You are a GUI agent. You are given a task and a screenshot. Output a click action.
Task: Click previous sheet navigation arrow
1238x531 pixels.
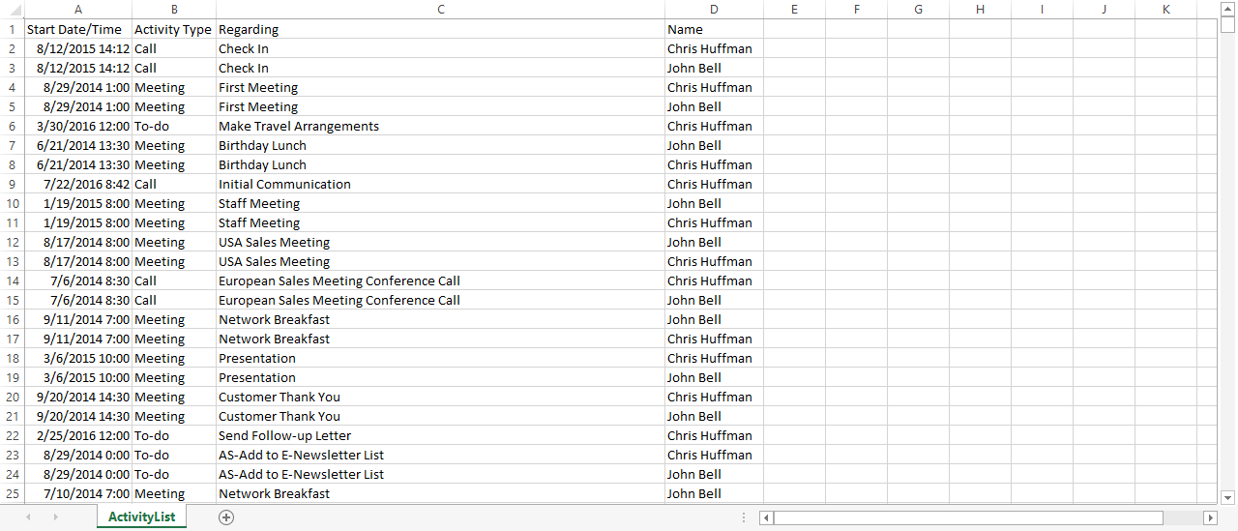[x=28, y=517]
